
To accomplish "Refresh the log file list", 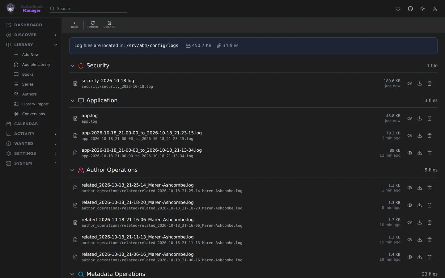I will point(93,25).
